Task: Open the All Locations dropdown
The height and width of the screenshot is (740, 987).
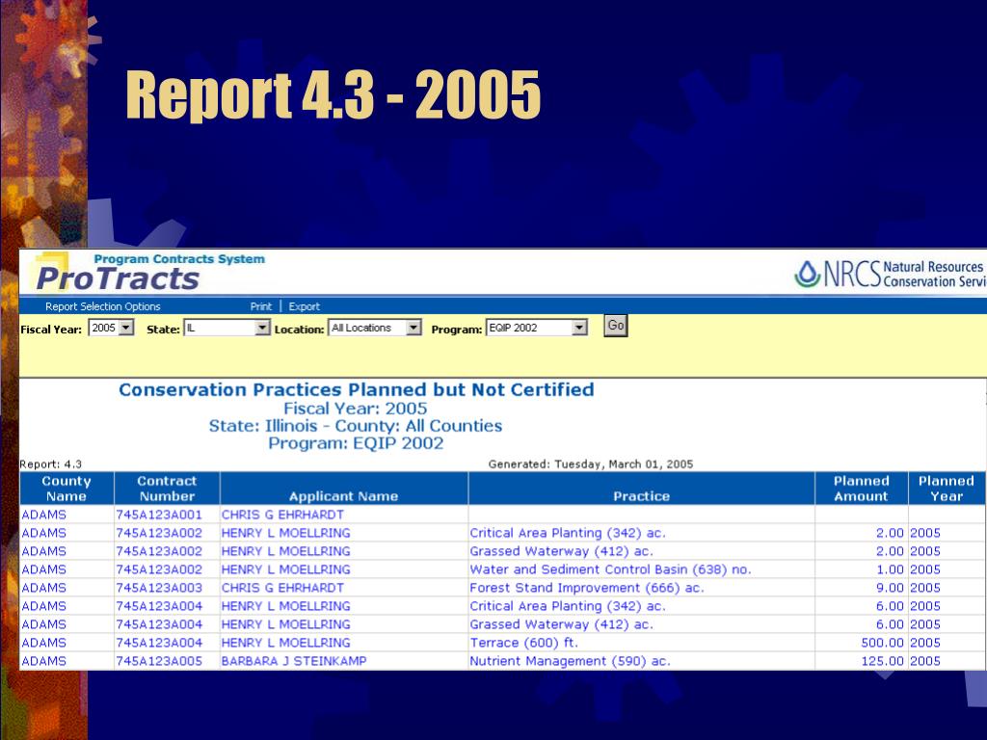Action: tap(375, 328)
